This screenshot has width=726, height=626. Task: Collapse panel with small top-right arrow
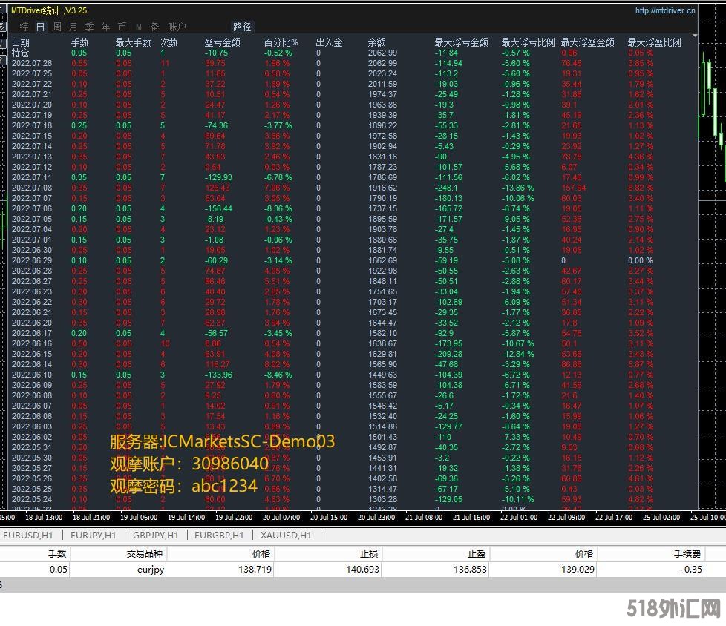(695, 36)
